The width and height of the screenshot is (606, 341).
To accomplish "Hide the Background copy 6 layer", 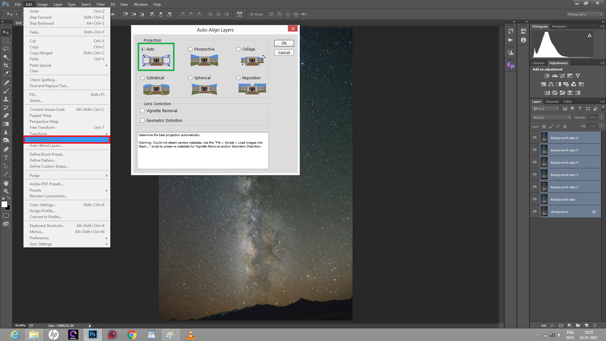I will pos(535,138).
